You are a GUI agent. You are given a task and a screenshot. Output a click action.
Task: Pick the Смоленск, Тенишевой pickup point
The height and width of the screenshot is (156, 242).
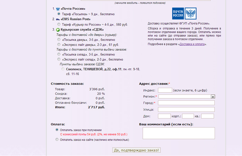[63, 69]
